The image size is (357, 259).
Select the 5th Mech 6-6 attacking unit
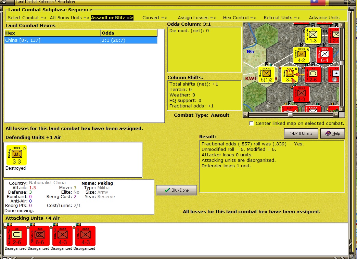point(40,235)
